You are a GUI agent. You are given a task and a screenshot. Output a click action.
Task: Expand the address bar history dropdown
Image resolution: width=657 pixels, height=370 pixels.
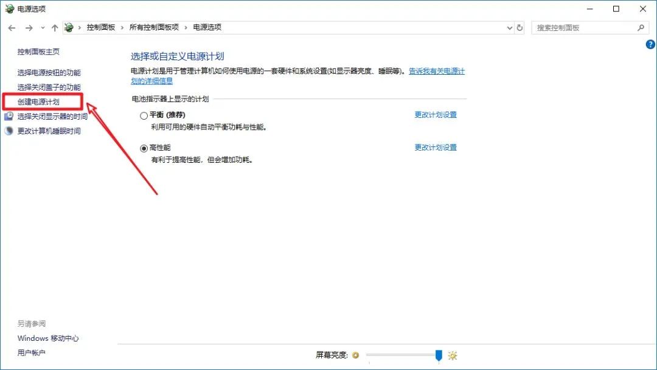pyautogui.click(x=510, y=28)
